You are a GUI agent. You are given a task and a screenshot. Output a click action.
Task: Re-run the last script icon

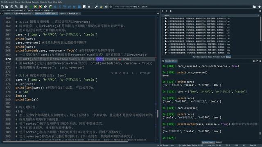click(50, 7)
